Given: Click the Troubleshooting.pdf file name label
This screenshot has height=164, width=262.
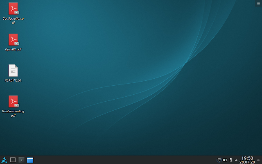Looking at the screenshot, I should point(13,113).
